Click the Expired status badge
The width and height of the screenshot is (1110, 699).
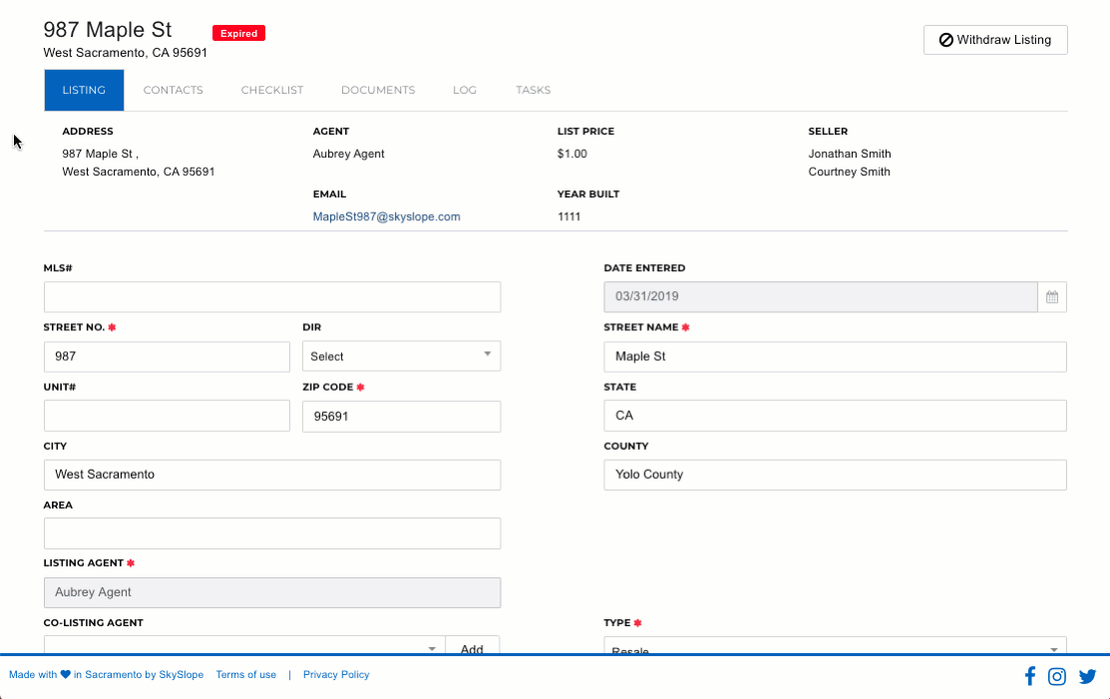pyautogui.click(x=238, y=33)
